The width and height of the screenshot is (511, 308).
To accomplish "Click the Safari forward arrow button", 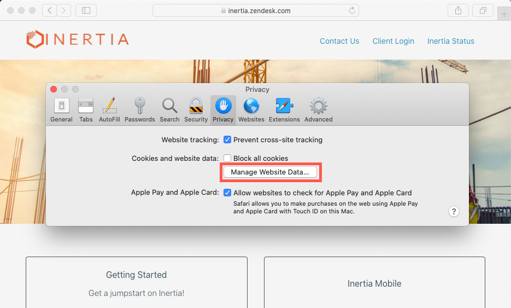I will [x=63, y=10].
